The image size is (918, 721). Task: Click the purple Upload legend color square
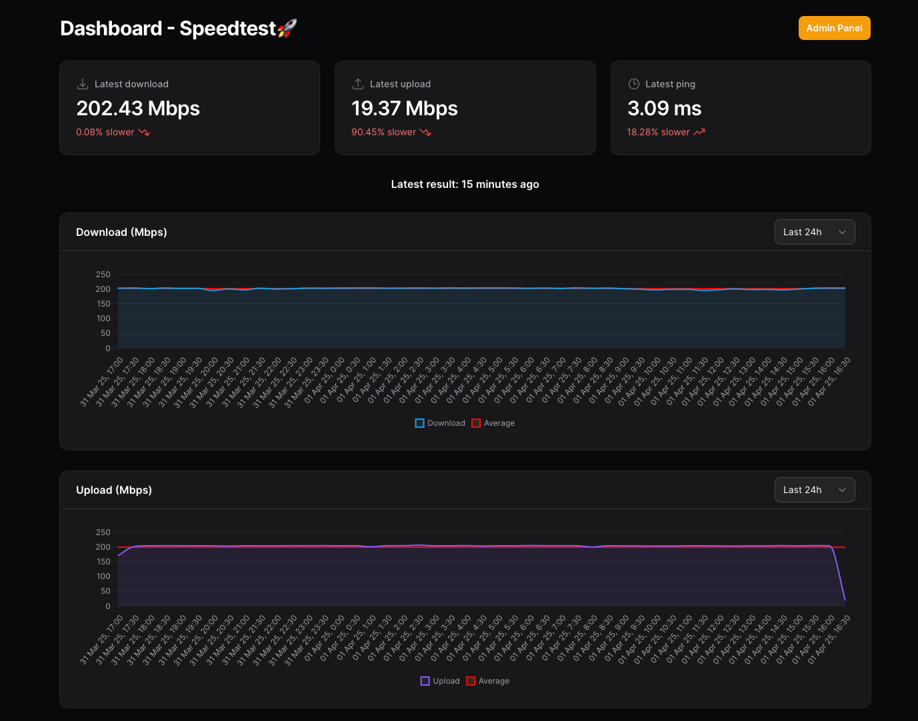425,680
